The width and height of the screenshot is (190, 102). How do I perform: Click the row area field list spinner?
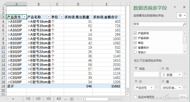157,87
